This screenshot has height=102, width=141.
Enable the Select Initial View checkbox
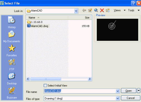[x=45, y=86]
